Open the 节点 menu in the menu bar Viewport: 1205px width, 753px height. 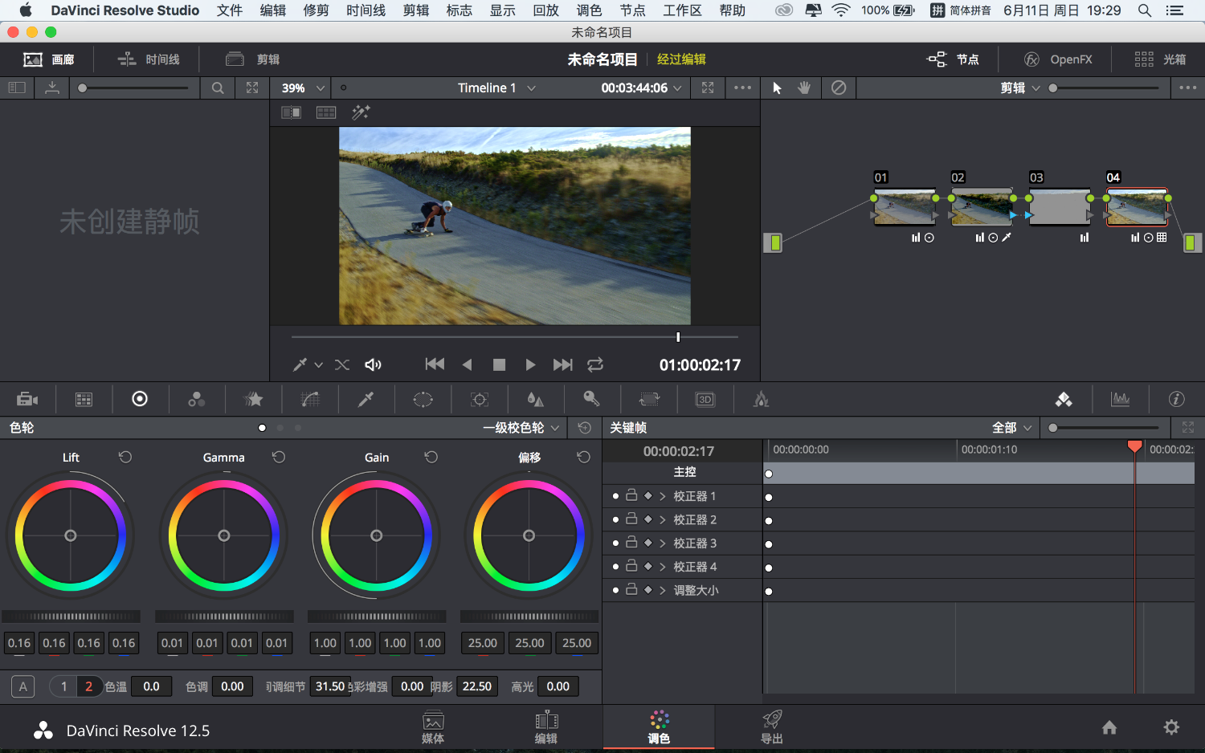pos(632,10)
